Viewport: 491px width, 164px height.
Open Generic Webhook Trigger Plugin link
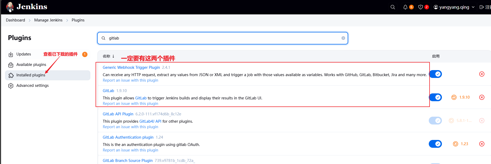pyautogui.click(x=131, y=67)
